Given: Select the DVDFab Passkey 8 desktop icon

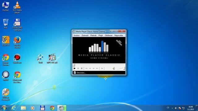Looking at the screenshot, I should [6, 94].
